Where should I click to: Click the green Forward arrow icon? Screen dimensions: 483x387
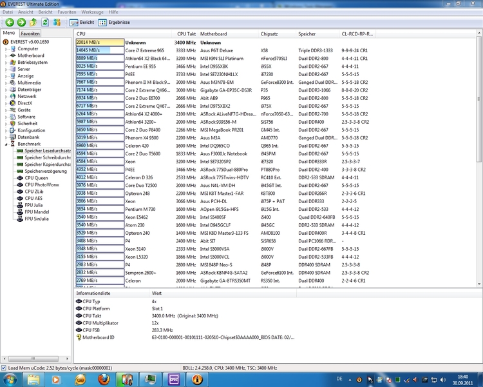[x=21, y=22]
